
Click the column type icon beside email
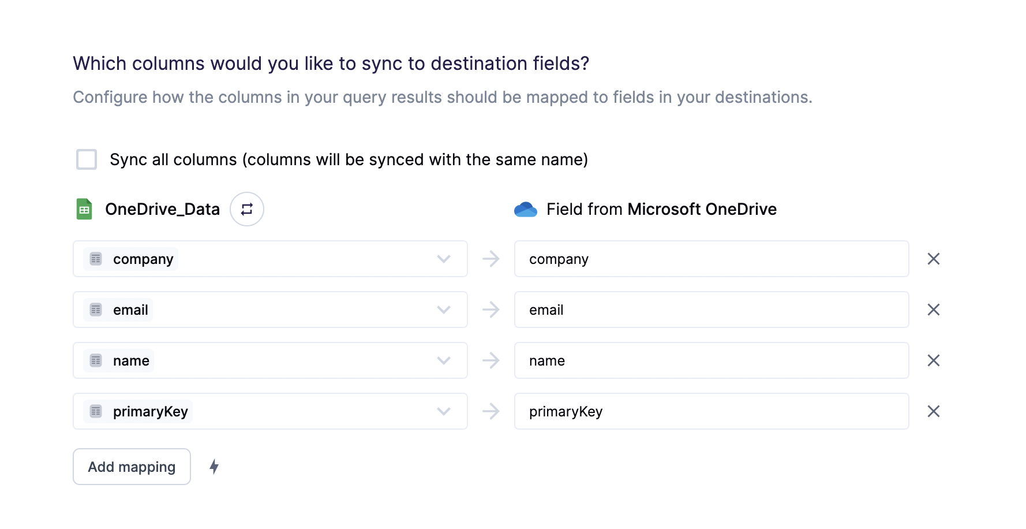pos(96,310)
